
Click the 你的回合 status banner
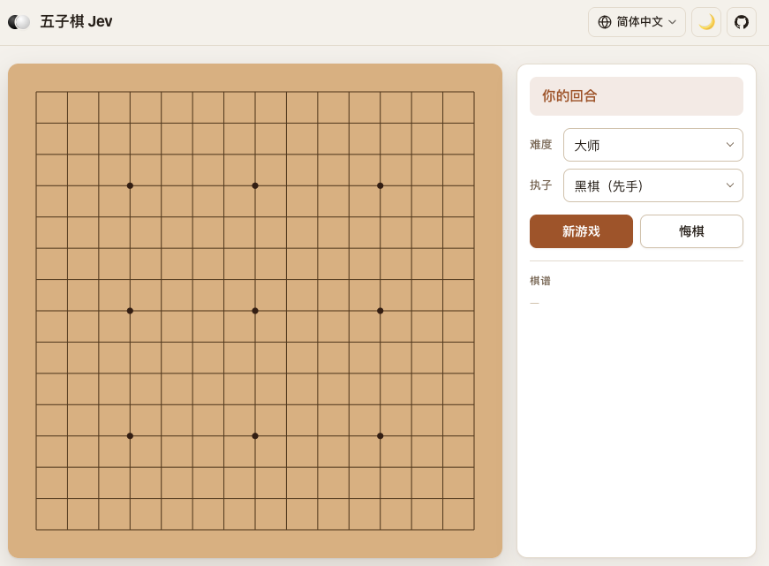(x=636, y=96)
